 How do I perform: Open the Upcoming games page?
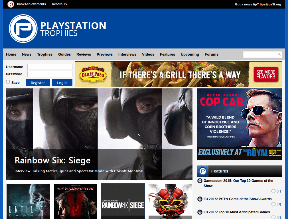pos(190,54)
